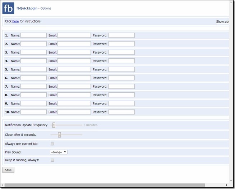Click the vertical scrollbar up arrow
235x189 pixels.
point(231,3)
